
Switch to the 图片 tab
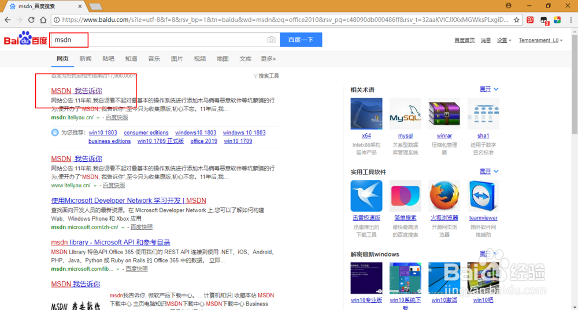177,59
